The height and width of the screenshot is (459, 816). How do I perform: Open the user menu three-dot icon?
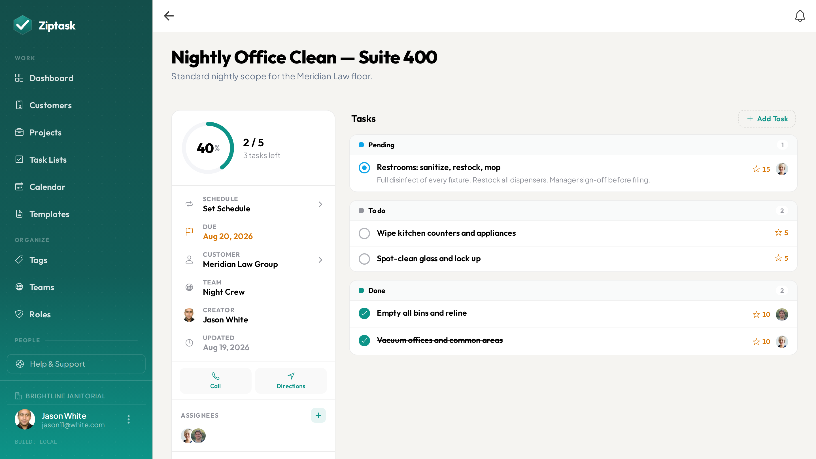point(129,419)
